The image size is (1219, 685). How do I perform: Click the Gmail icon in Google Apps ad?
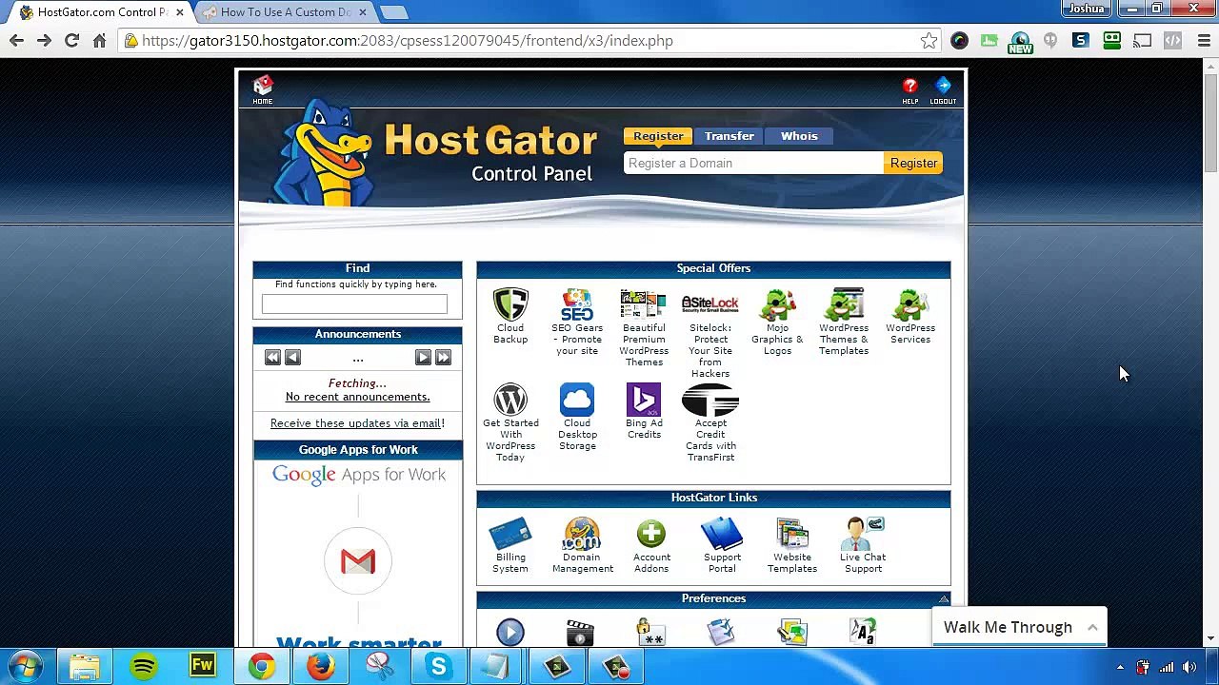click(358, 561)
